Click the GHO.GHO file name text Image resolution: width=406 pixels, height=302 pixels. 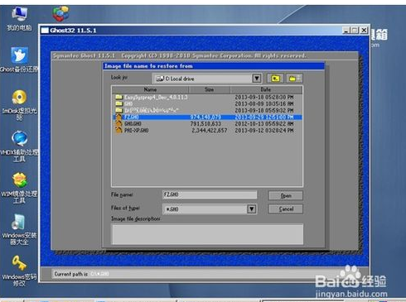(133, 124)
